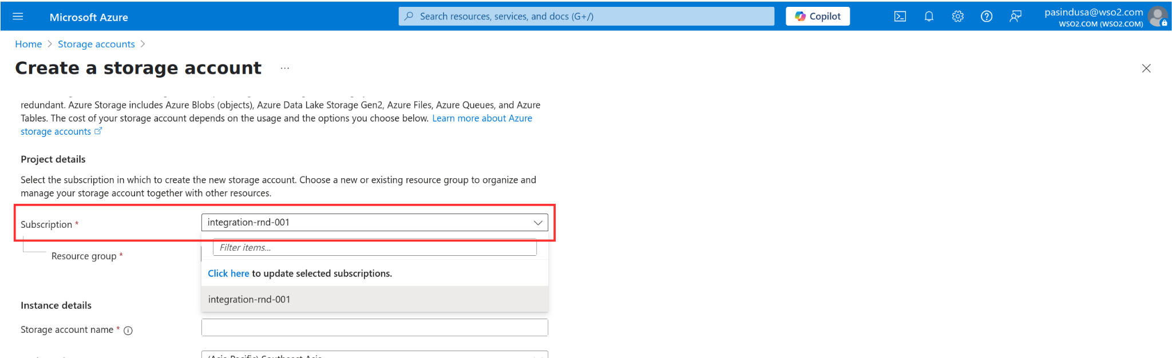Go to Home breadcrumb
This screenshot has height=358, width=1172.
28,44
